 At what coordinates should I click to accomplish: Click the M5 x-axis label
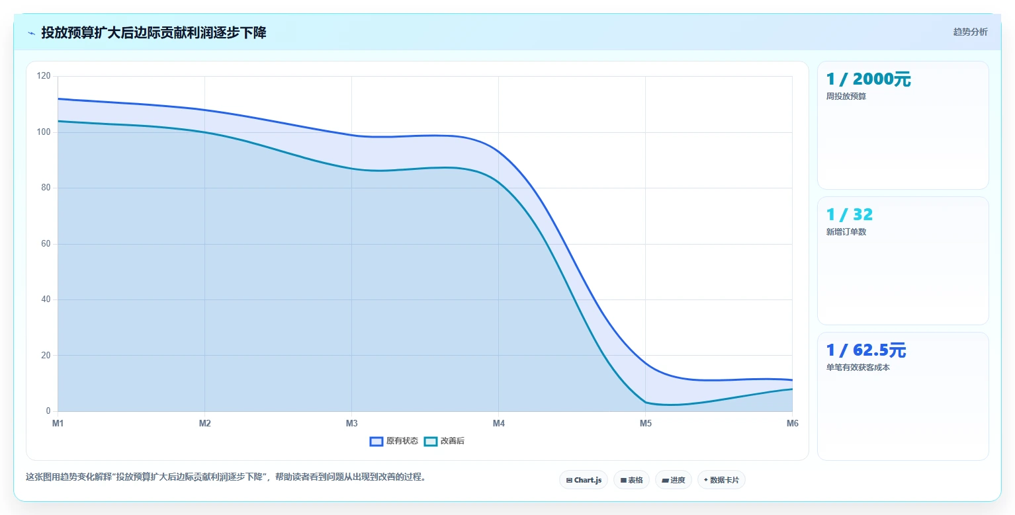pyautogui.click(x=645, y=423)
